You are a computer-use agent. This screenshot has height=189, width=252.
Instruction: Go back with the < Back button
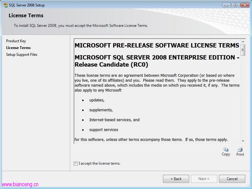(176, 179)
